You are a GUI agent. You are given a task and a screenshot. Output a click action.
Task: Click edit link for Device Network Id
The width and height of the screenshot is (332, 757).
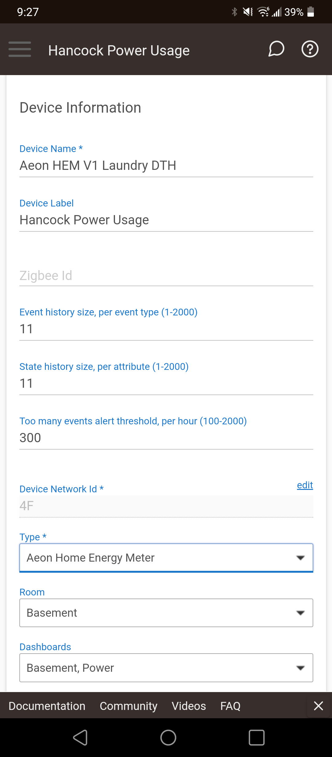pos(305,485)
